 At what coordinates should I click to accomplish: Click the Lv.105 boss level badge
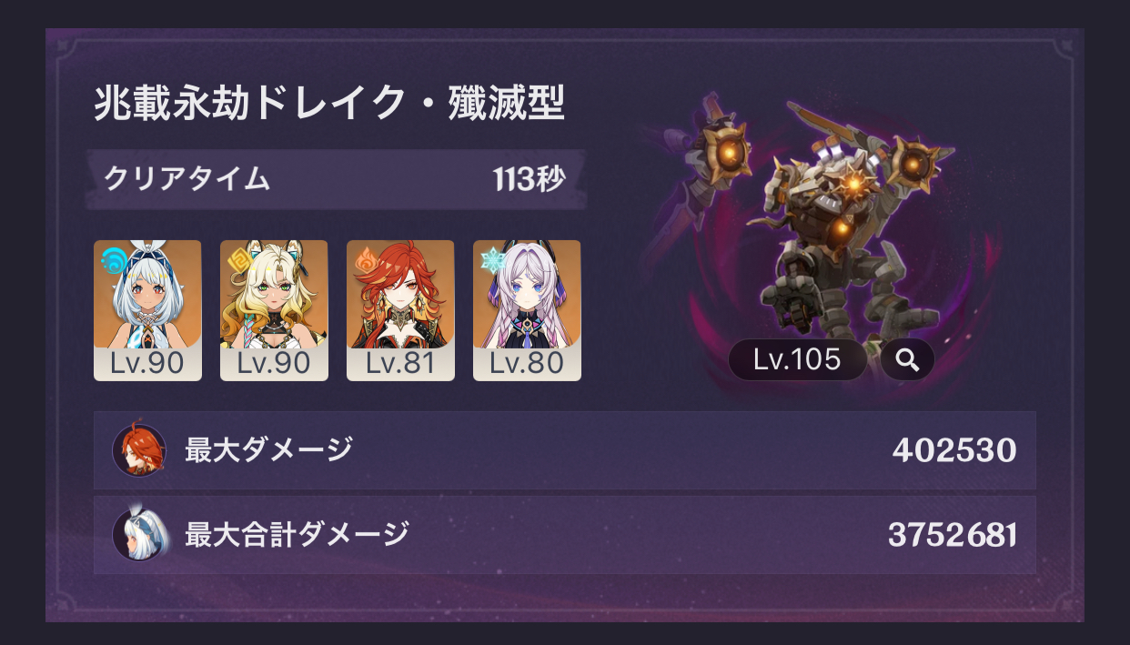pos(797,360)
